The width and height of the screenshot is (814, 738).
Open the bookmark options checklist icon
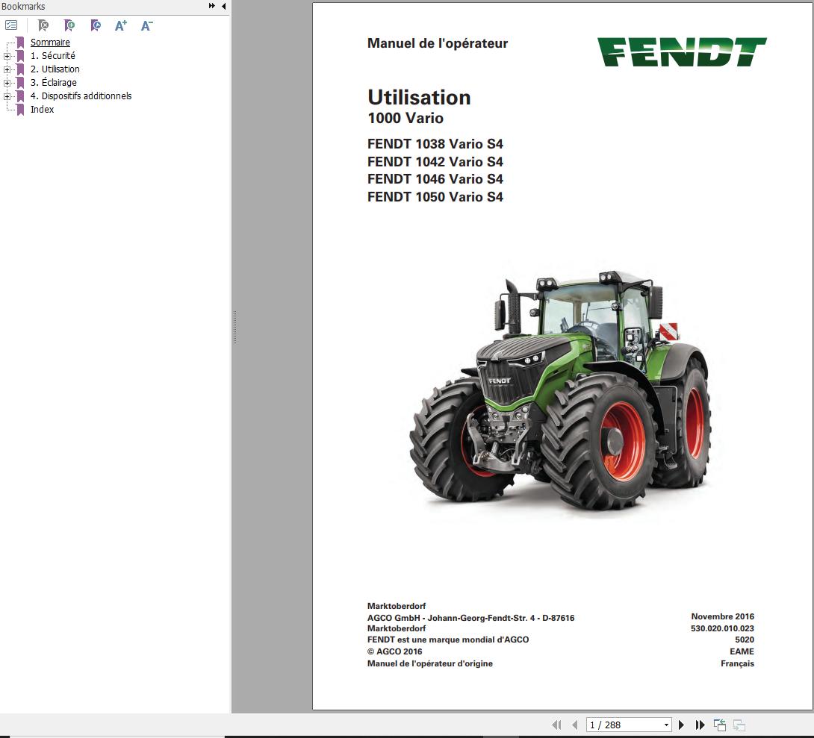11,25
